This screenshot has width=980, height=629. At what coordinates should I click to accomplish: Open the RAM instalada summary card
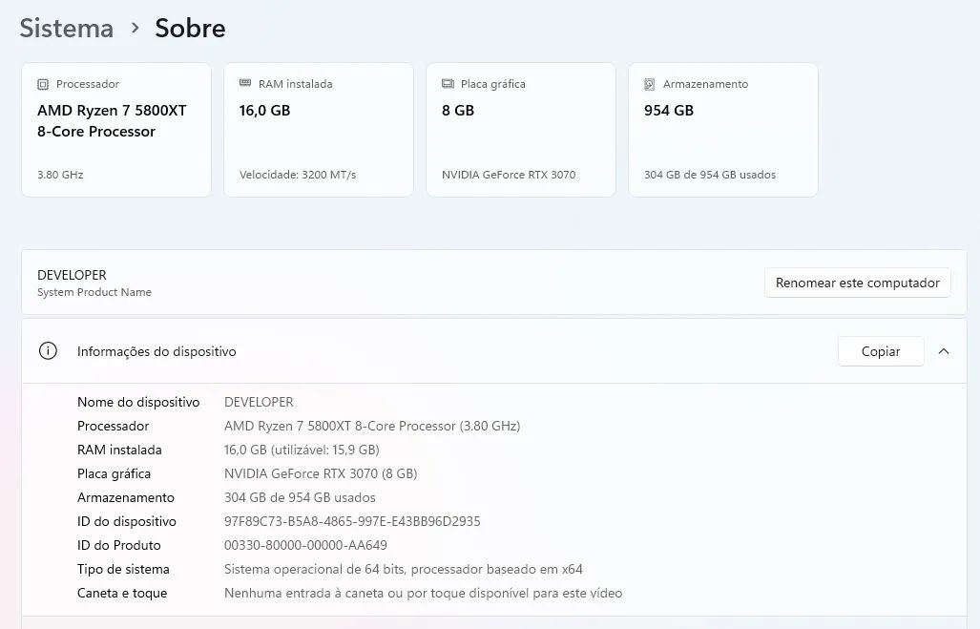(319, 130)
